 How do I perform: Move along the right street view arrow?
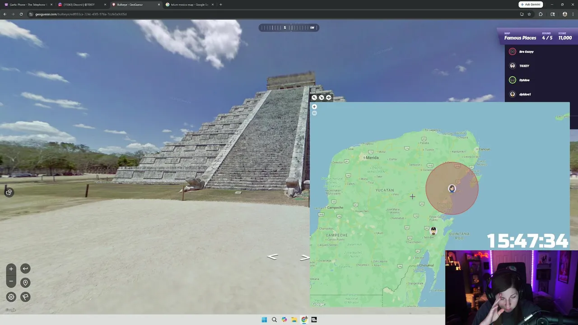305,257
